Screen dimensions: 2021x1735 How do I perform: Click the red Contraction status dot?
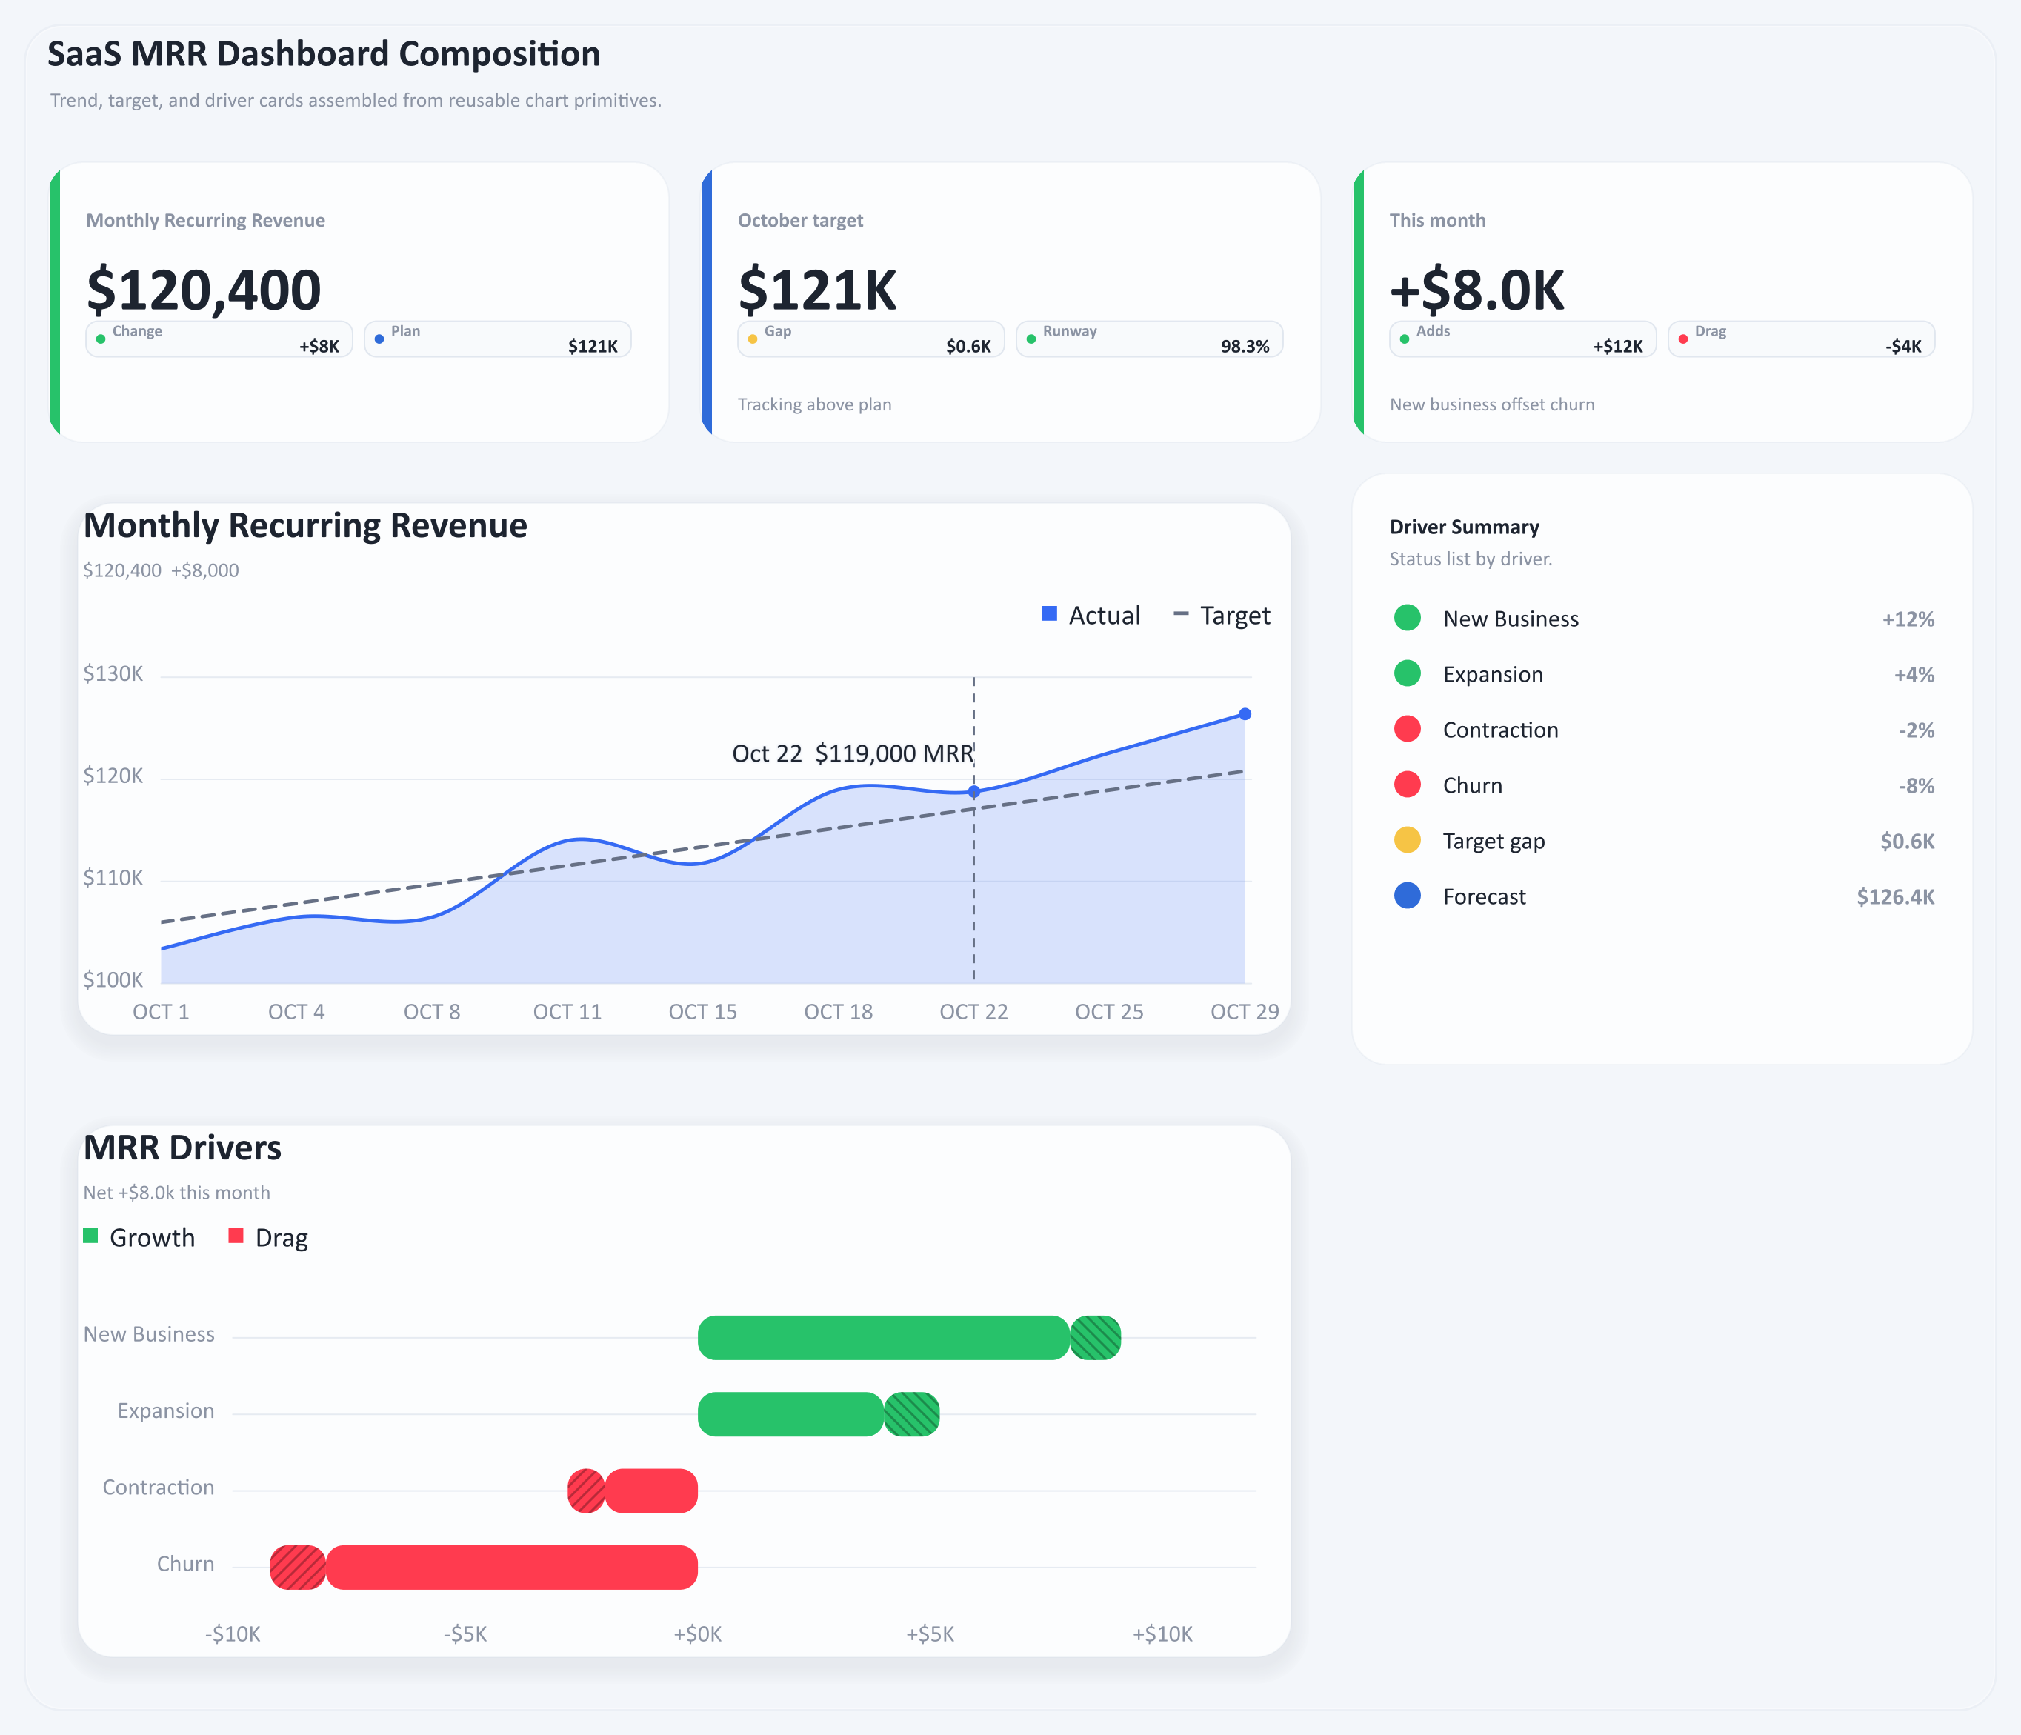pos(1407,730)
